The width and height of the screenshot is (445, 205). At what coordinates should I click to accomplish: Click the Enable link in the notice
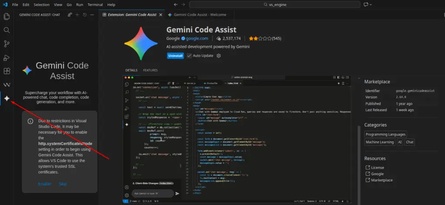[44, 184]
